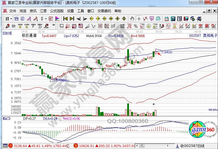
Task: Open the 浏览 menu
Action: click(23, 11)
